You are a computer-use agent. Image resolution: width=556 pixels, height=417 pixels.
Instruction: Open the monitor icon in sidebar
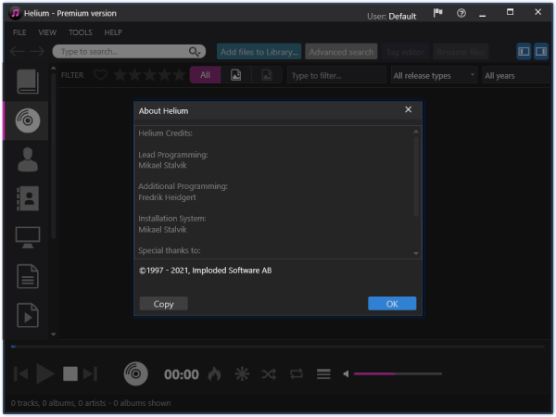(28, 237)
